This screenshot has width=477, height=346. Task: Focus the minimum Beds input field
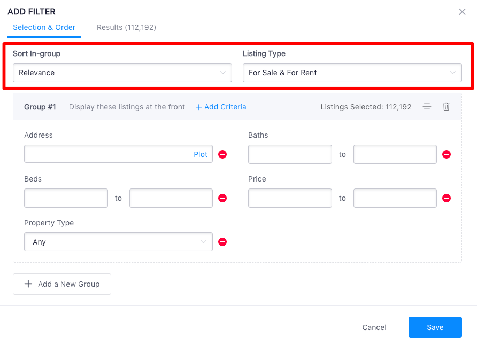(x=66, y=198)
